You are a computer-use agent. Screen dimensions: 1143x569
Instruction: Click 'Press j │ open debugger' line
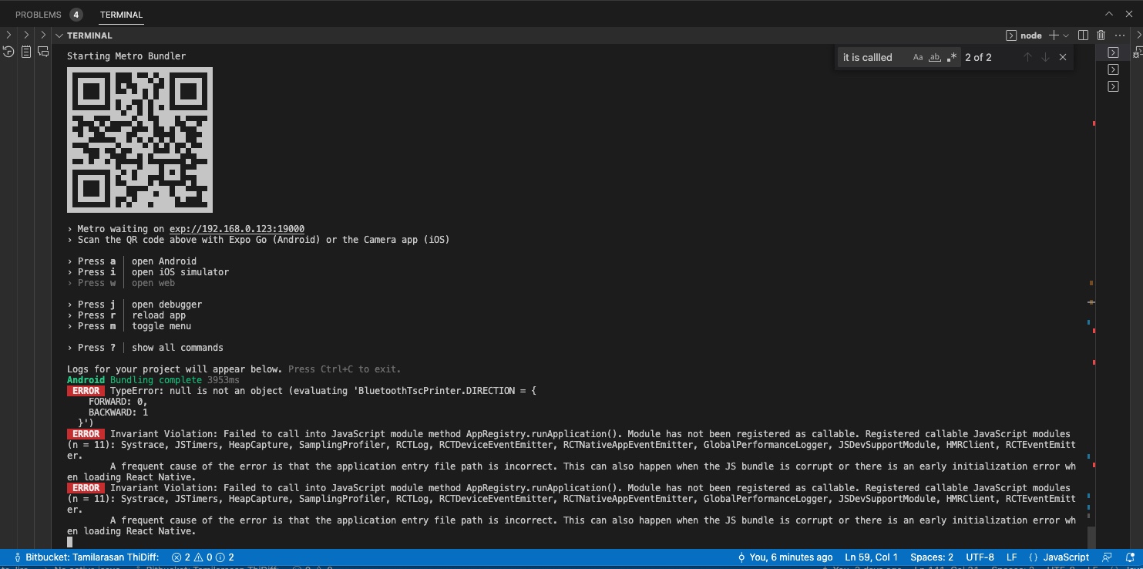[135, 305]
